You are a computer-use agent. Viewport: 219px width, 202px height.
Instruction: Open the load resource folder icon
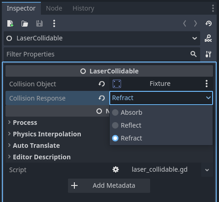(x=25, y=23)
